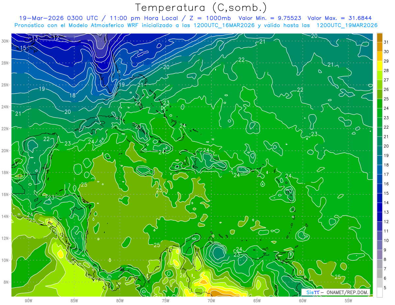Viewport: 395px width, 305px height.
Task: Click the latitude axis label "18N"
Action: [5, 172]
